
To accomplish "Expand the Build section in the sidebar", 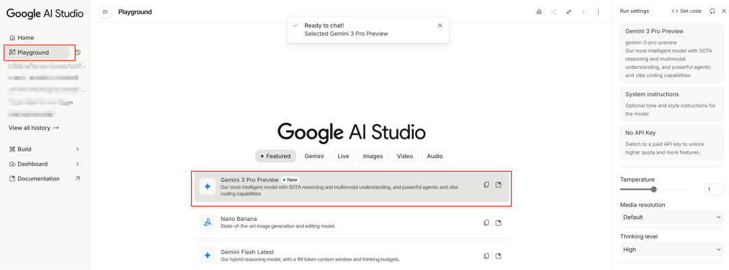I will (45, 149).
